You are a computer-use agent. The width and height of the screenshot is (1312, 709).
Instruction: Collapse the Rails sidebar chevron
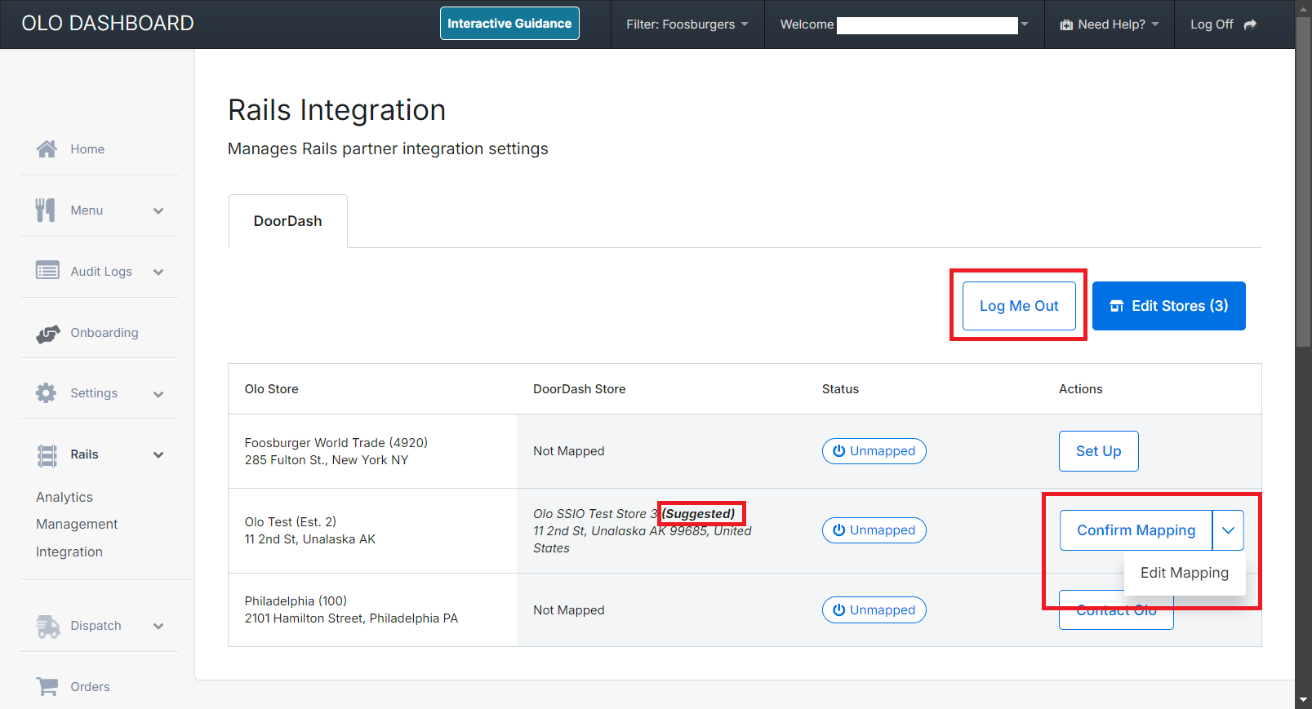tap(158, 454)
